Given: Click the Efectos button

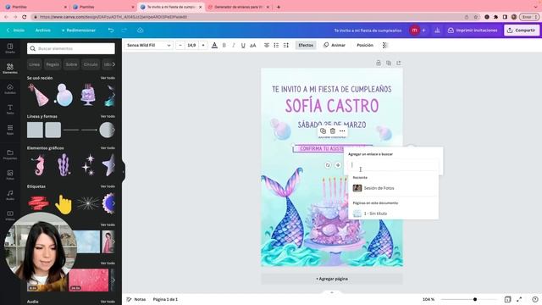Looking at the screenshot, I should [x=306, y=45].
